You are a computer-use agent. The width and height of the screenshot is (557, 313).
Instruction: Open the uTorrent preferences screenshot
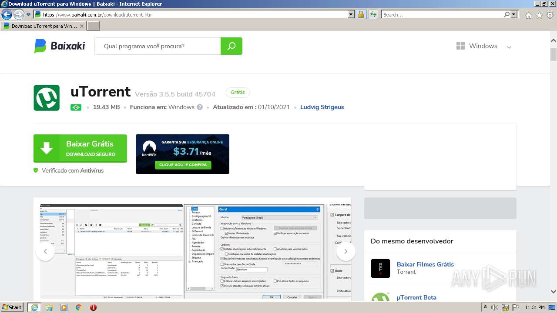255,251
